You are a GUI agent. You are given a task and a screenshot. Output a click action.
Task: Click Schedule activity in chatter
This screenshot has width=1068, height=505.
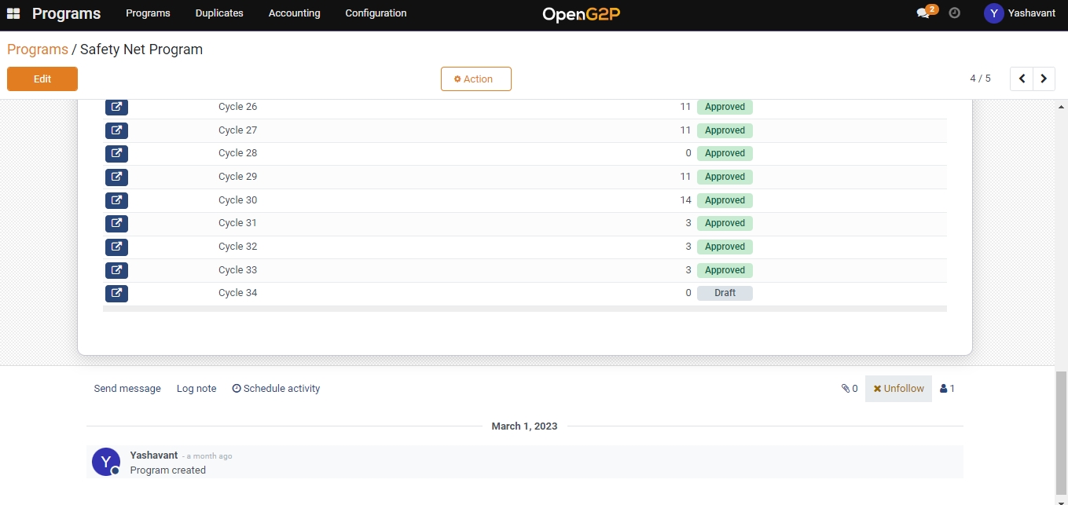coord(276,388)
